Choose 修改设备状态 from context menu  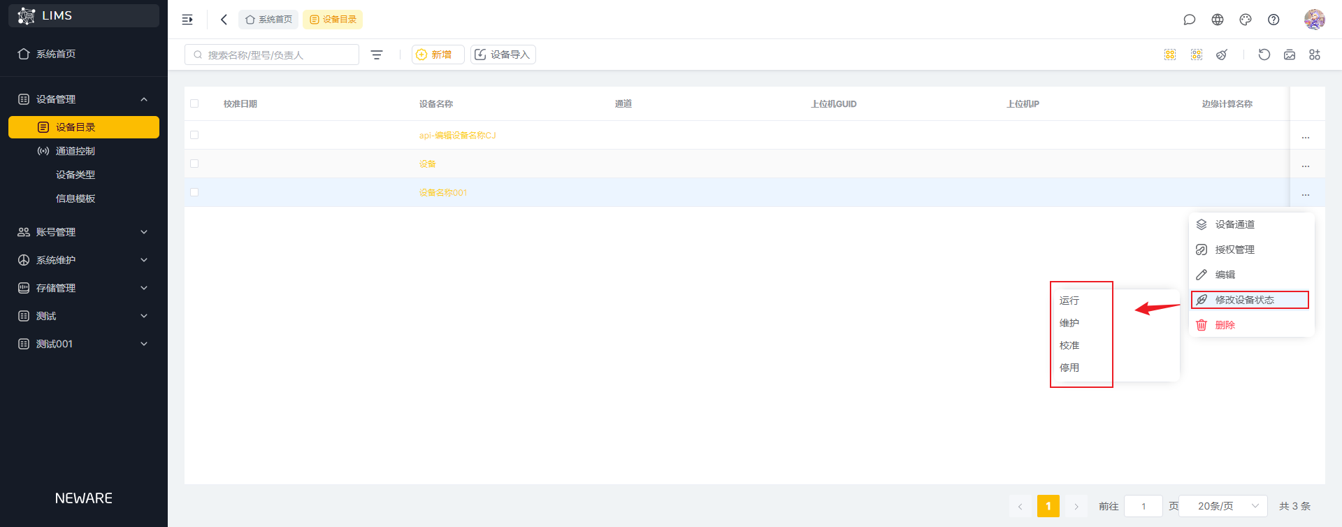click(x=1251, y=300)
